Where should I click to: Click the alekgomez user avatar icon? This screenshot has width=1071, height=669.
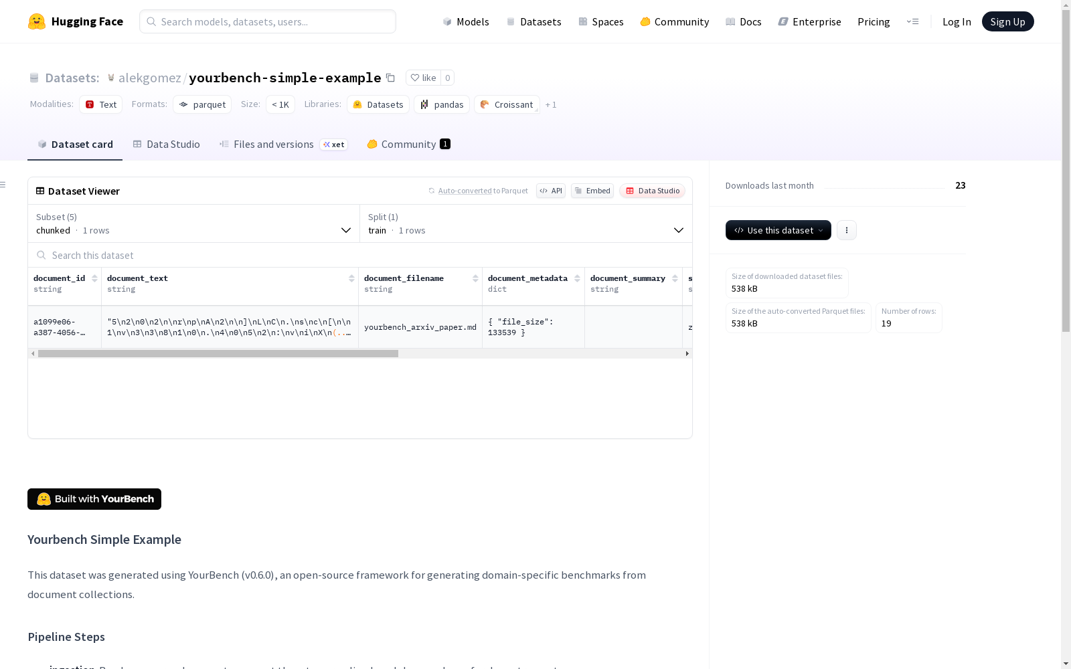111,78
